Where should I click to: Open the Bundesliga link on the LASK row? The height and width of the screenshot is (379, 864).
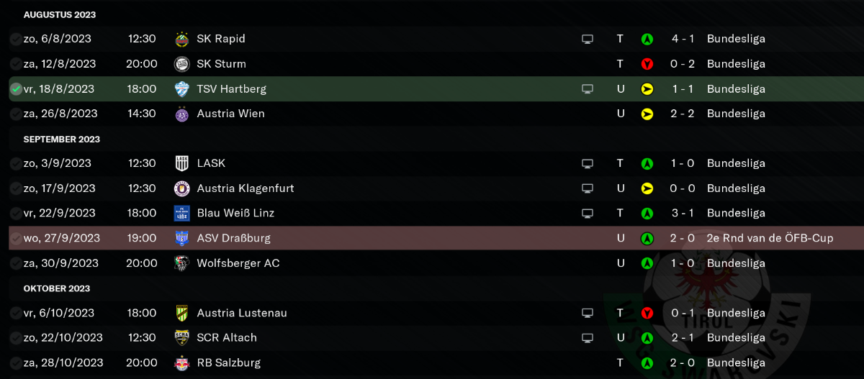(x=736, y=163)
